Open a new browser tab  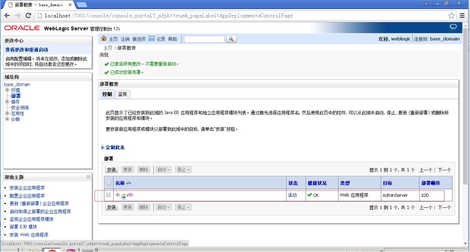82,5
